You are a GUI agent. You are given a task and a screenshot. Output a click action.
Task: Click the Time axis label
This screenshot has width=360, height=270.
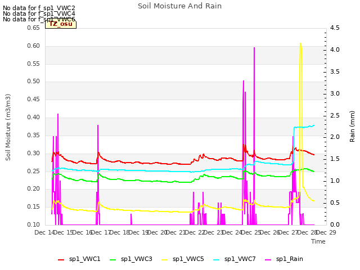click(x=318, y=241)
